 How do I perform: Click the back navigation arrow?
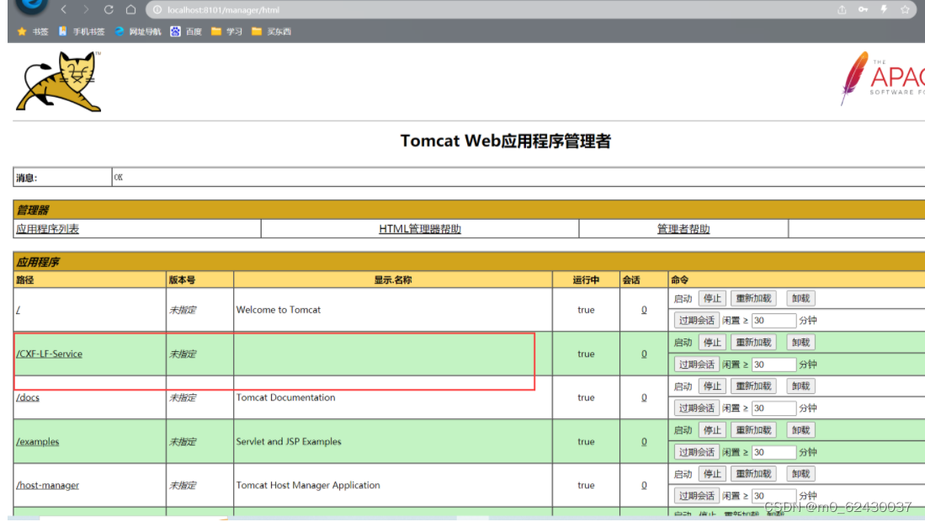click(64, 10)
